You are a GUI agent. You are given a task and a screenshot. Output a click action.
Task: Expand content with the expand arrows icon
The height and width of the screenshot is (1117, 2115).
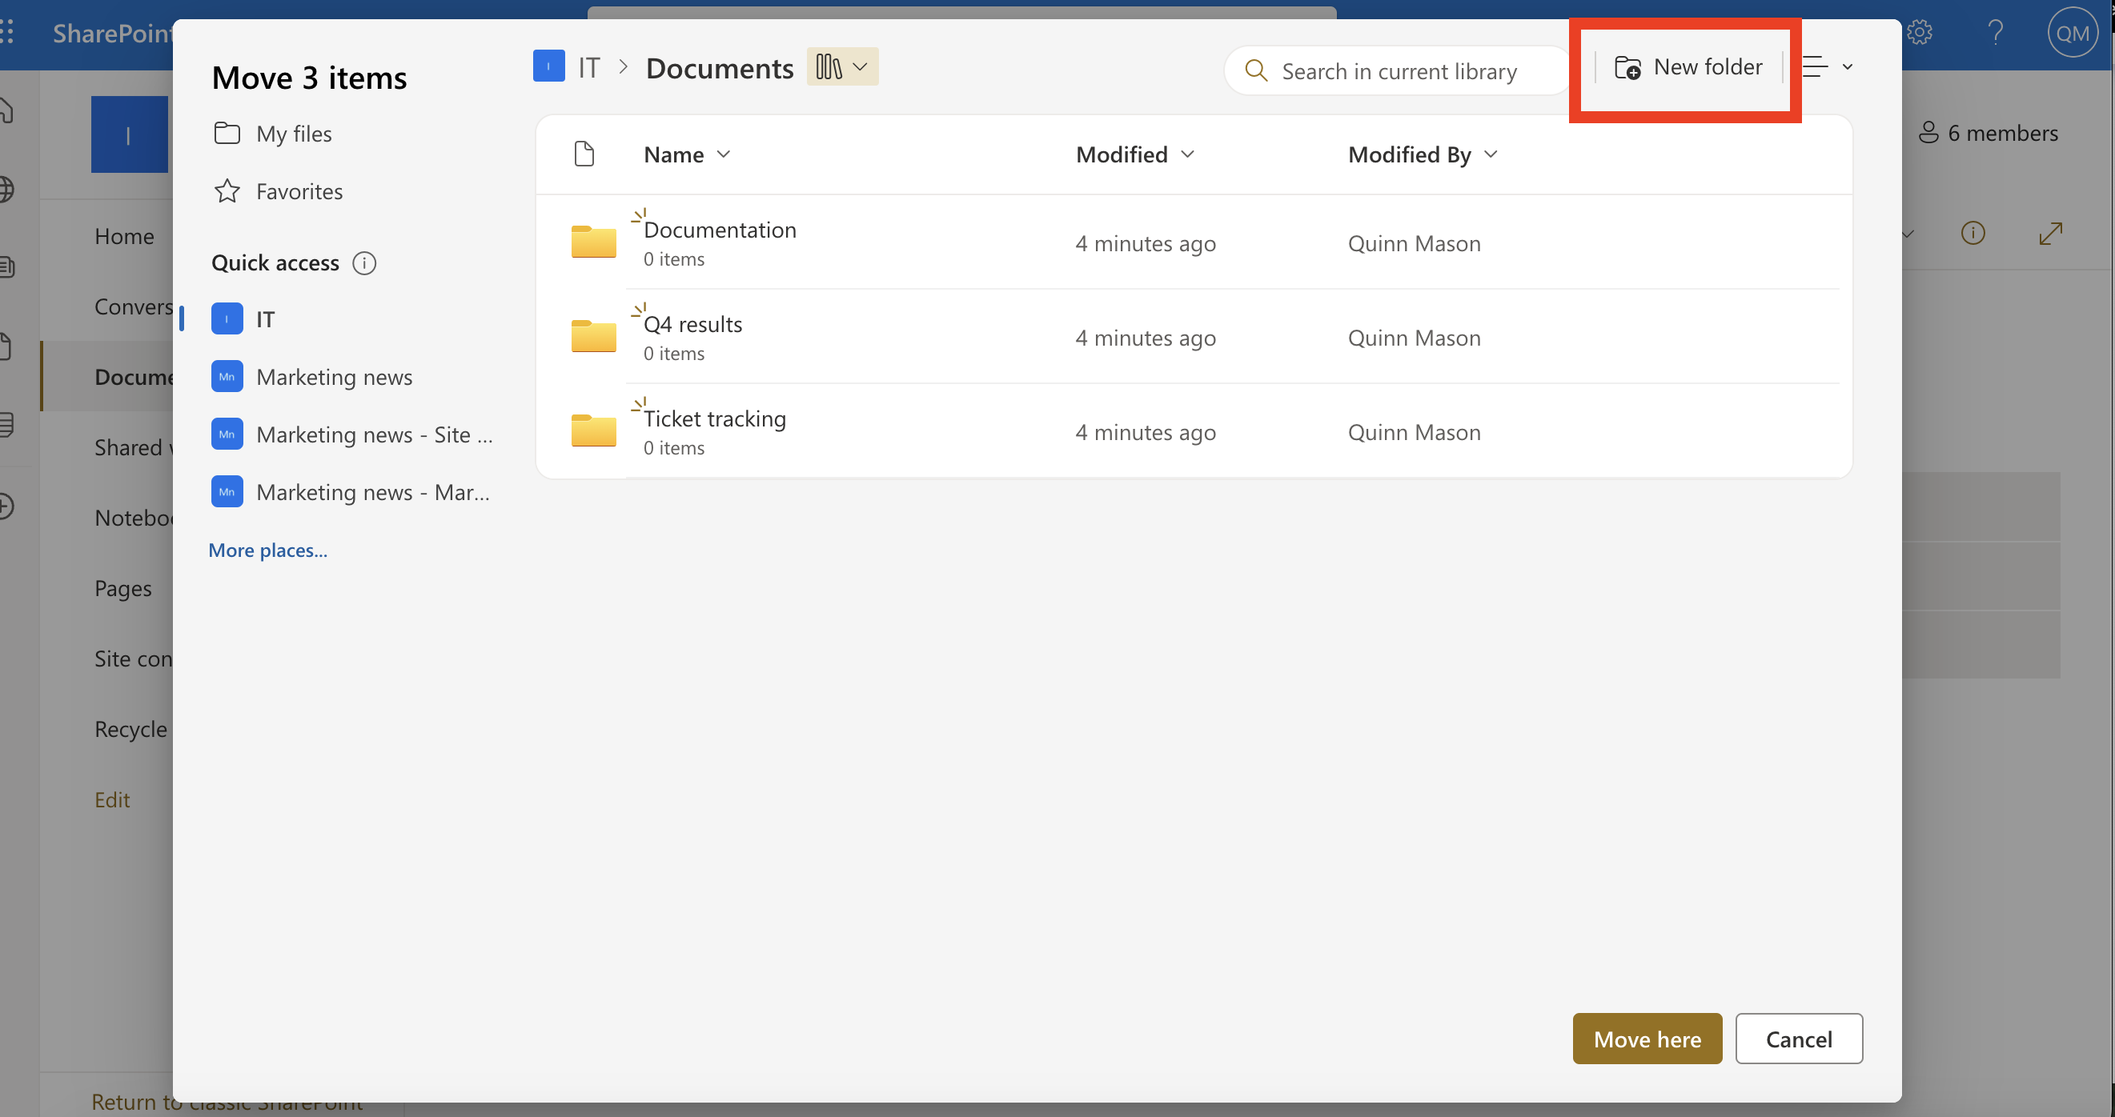(2050, 233)
